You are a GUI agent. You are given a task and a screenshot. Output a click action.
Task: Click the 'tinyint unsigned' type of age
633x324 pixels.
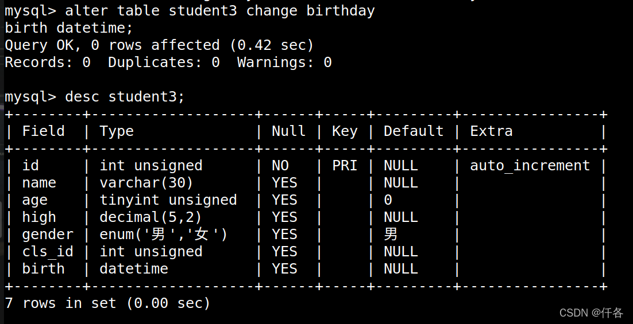click(168, 200)
